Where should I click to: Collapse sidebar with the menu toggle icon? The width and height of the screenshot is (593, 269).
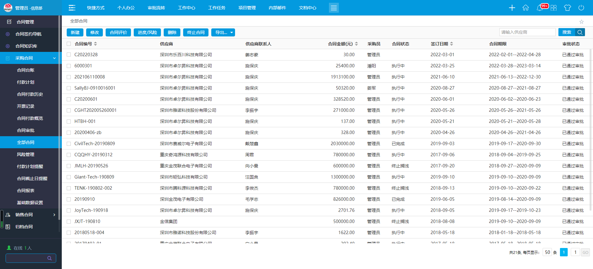point(72,8)
